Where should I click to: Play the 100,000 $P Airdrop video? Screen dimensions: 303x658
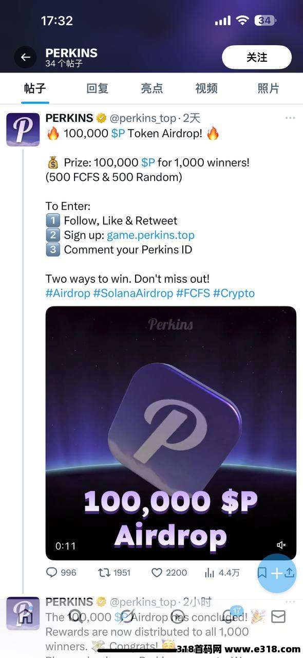click(171, 433)
